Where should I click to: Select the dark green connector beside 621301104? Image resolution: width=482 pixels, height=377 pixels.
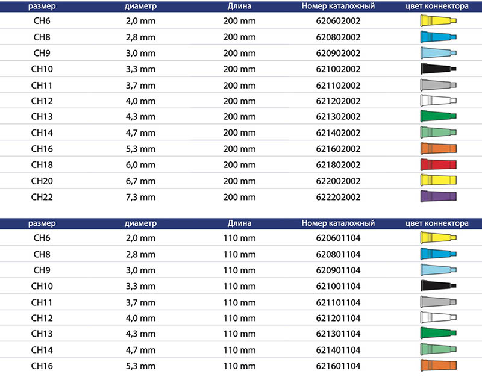pyautogui.click(x=439, y=334)
